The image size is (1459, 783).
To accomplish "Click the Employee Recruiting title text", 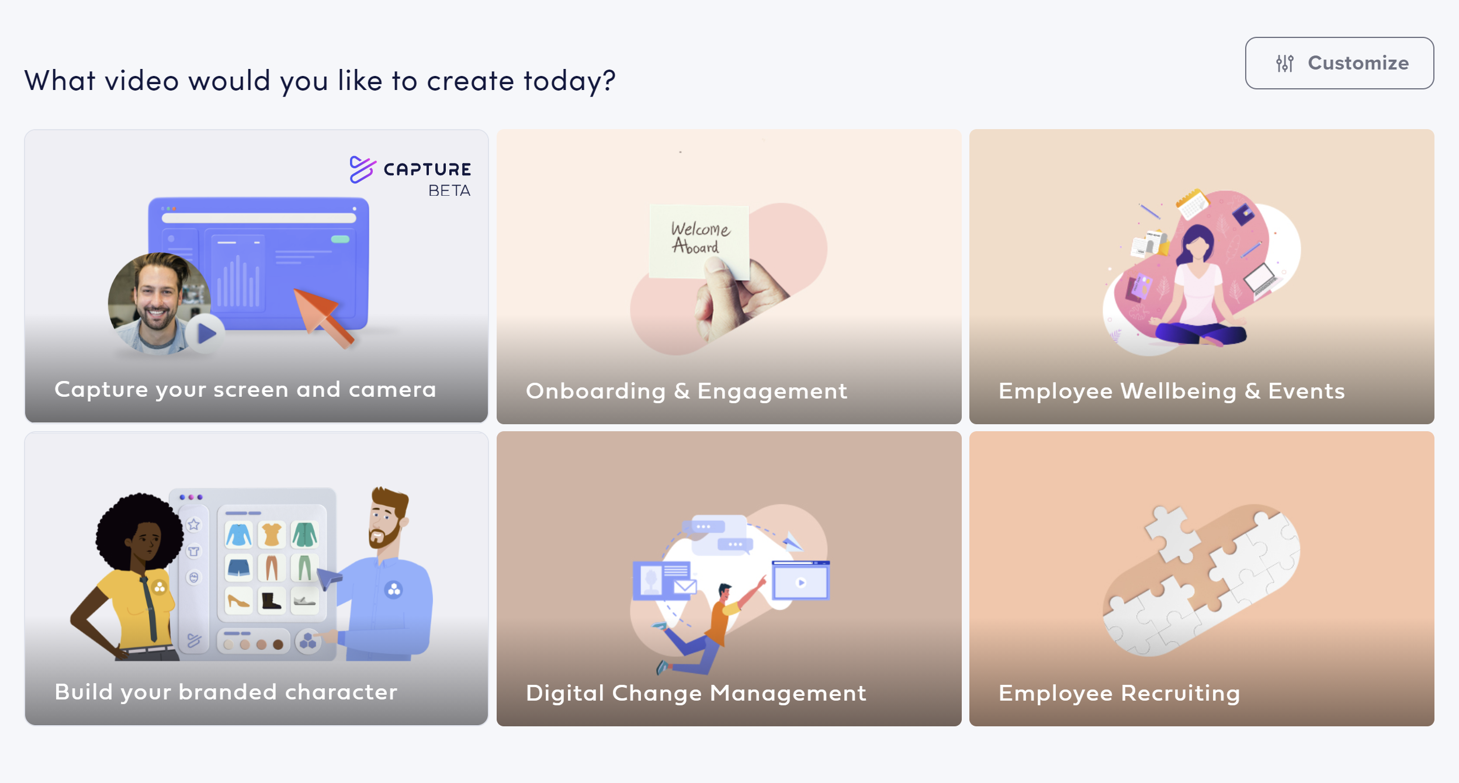I will pos(1119,693).
